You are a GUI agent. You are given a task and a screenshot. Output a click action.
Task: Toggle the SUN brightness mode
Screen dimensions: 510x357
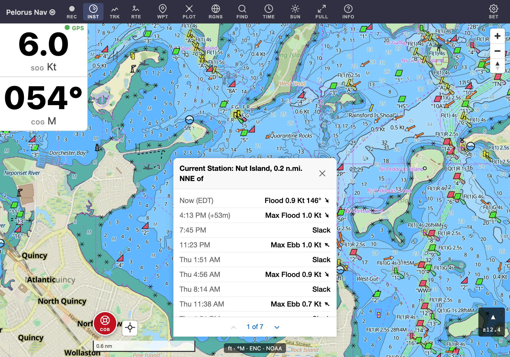(x=295, y=12)
